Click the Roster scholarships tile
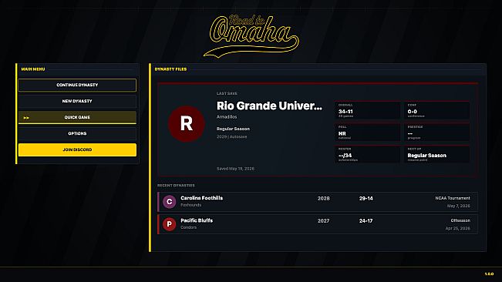502x282 pixels. pos(368,154)
